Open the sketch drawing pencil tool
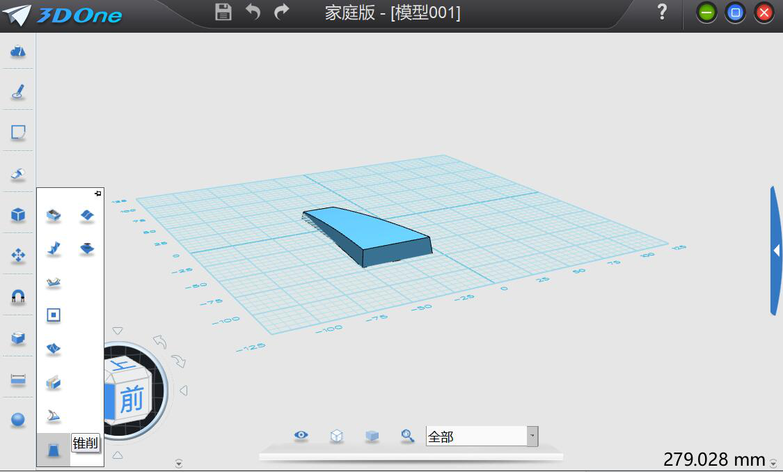Screen dimensions: 783x472 (18, 91)
